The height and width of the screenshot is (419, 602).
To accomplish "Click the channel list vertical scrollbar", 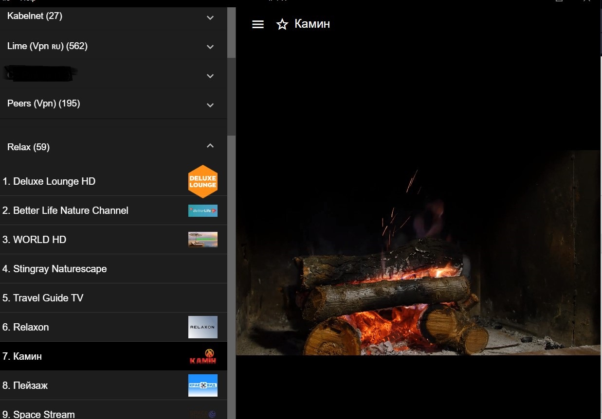I will [x=232, y=213].
